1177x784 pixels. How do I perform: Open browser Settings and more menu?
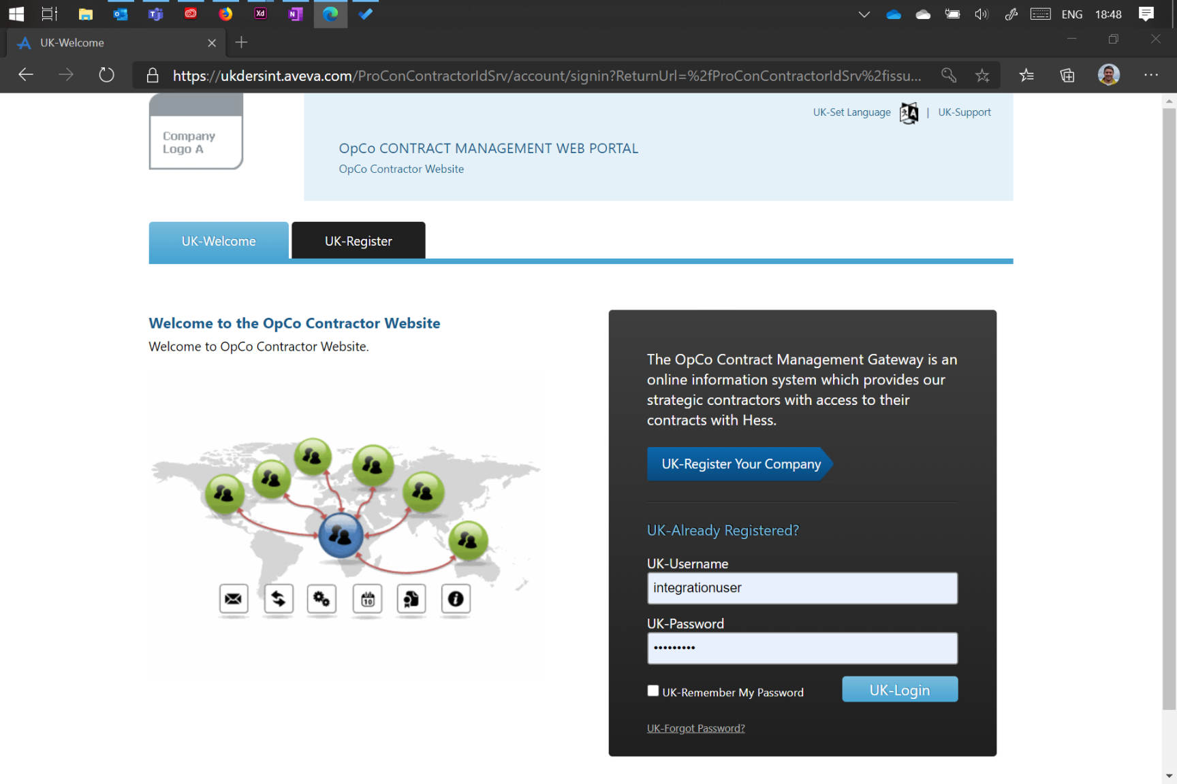coord(1150,75)
